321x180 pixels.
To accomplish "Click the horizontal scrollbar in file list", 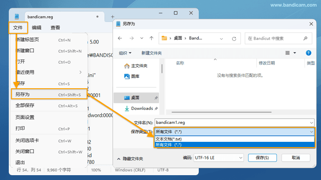I will (222, 112).
